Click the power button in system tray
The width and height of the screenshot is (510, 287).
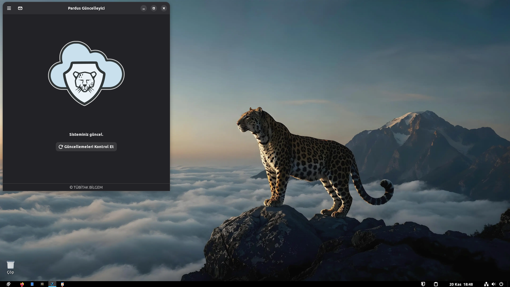501,284
